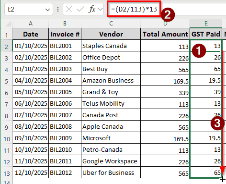Select row 5 header

(x=6, y=80)
